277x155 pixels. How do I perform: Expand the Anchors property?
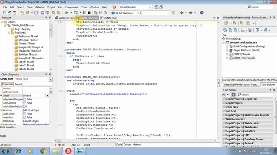[1, 110]
